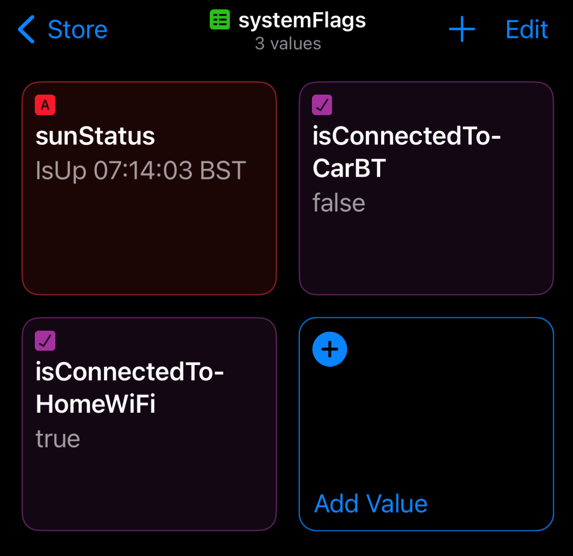Tap the purple checkmark icon on isConnectedToCarBT
573x556 pixels.
click(322, 105)
